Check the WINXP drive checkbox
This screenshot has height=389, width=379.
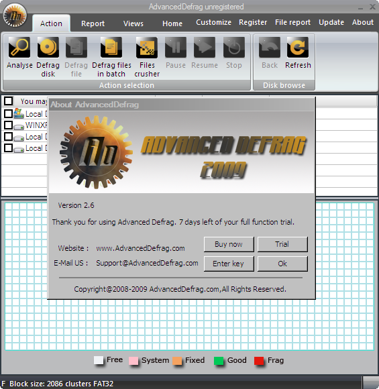tap(9, 125)
